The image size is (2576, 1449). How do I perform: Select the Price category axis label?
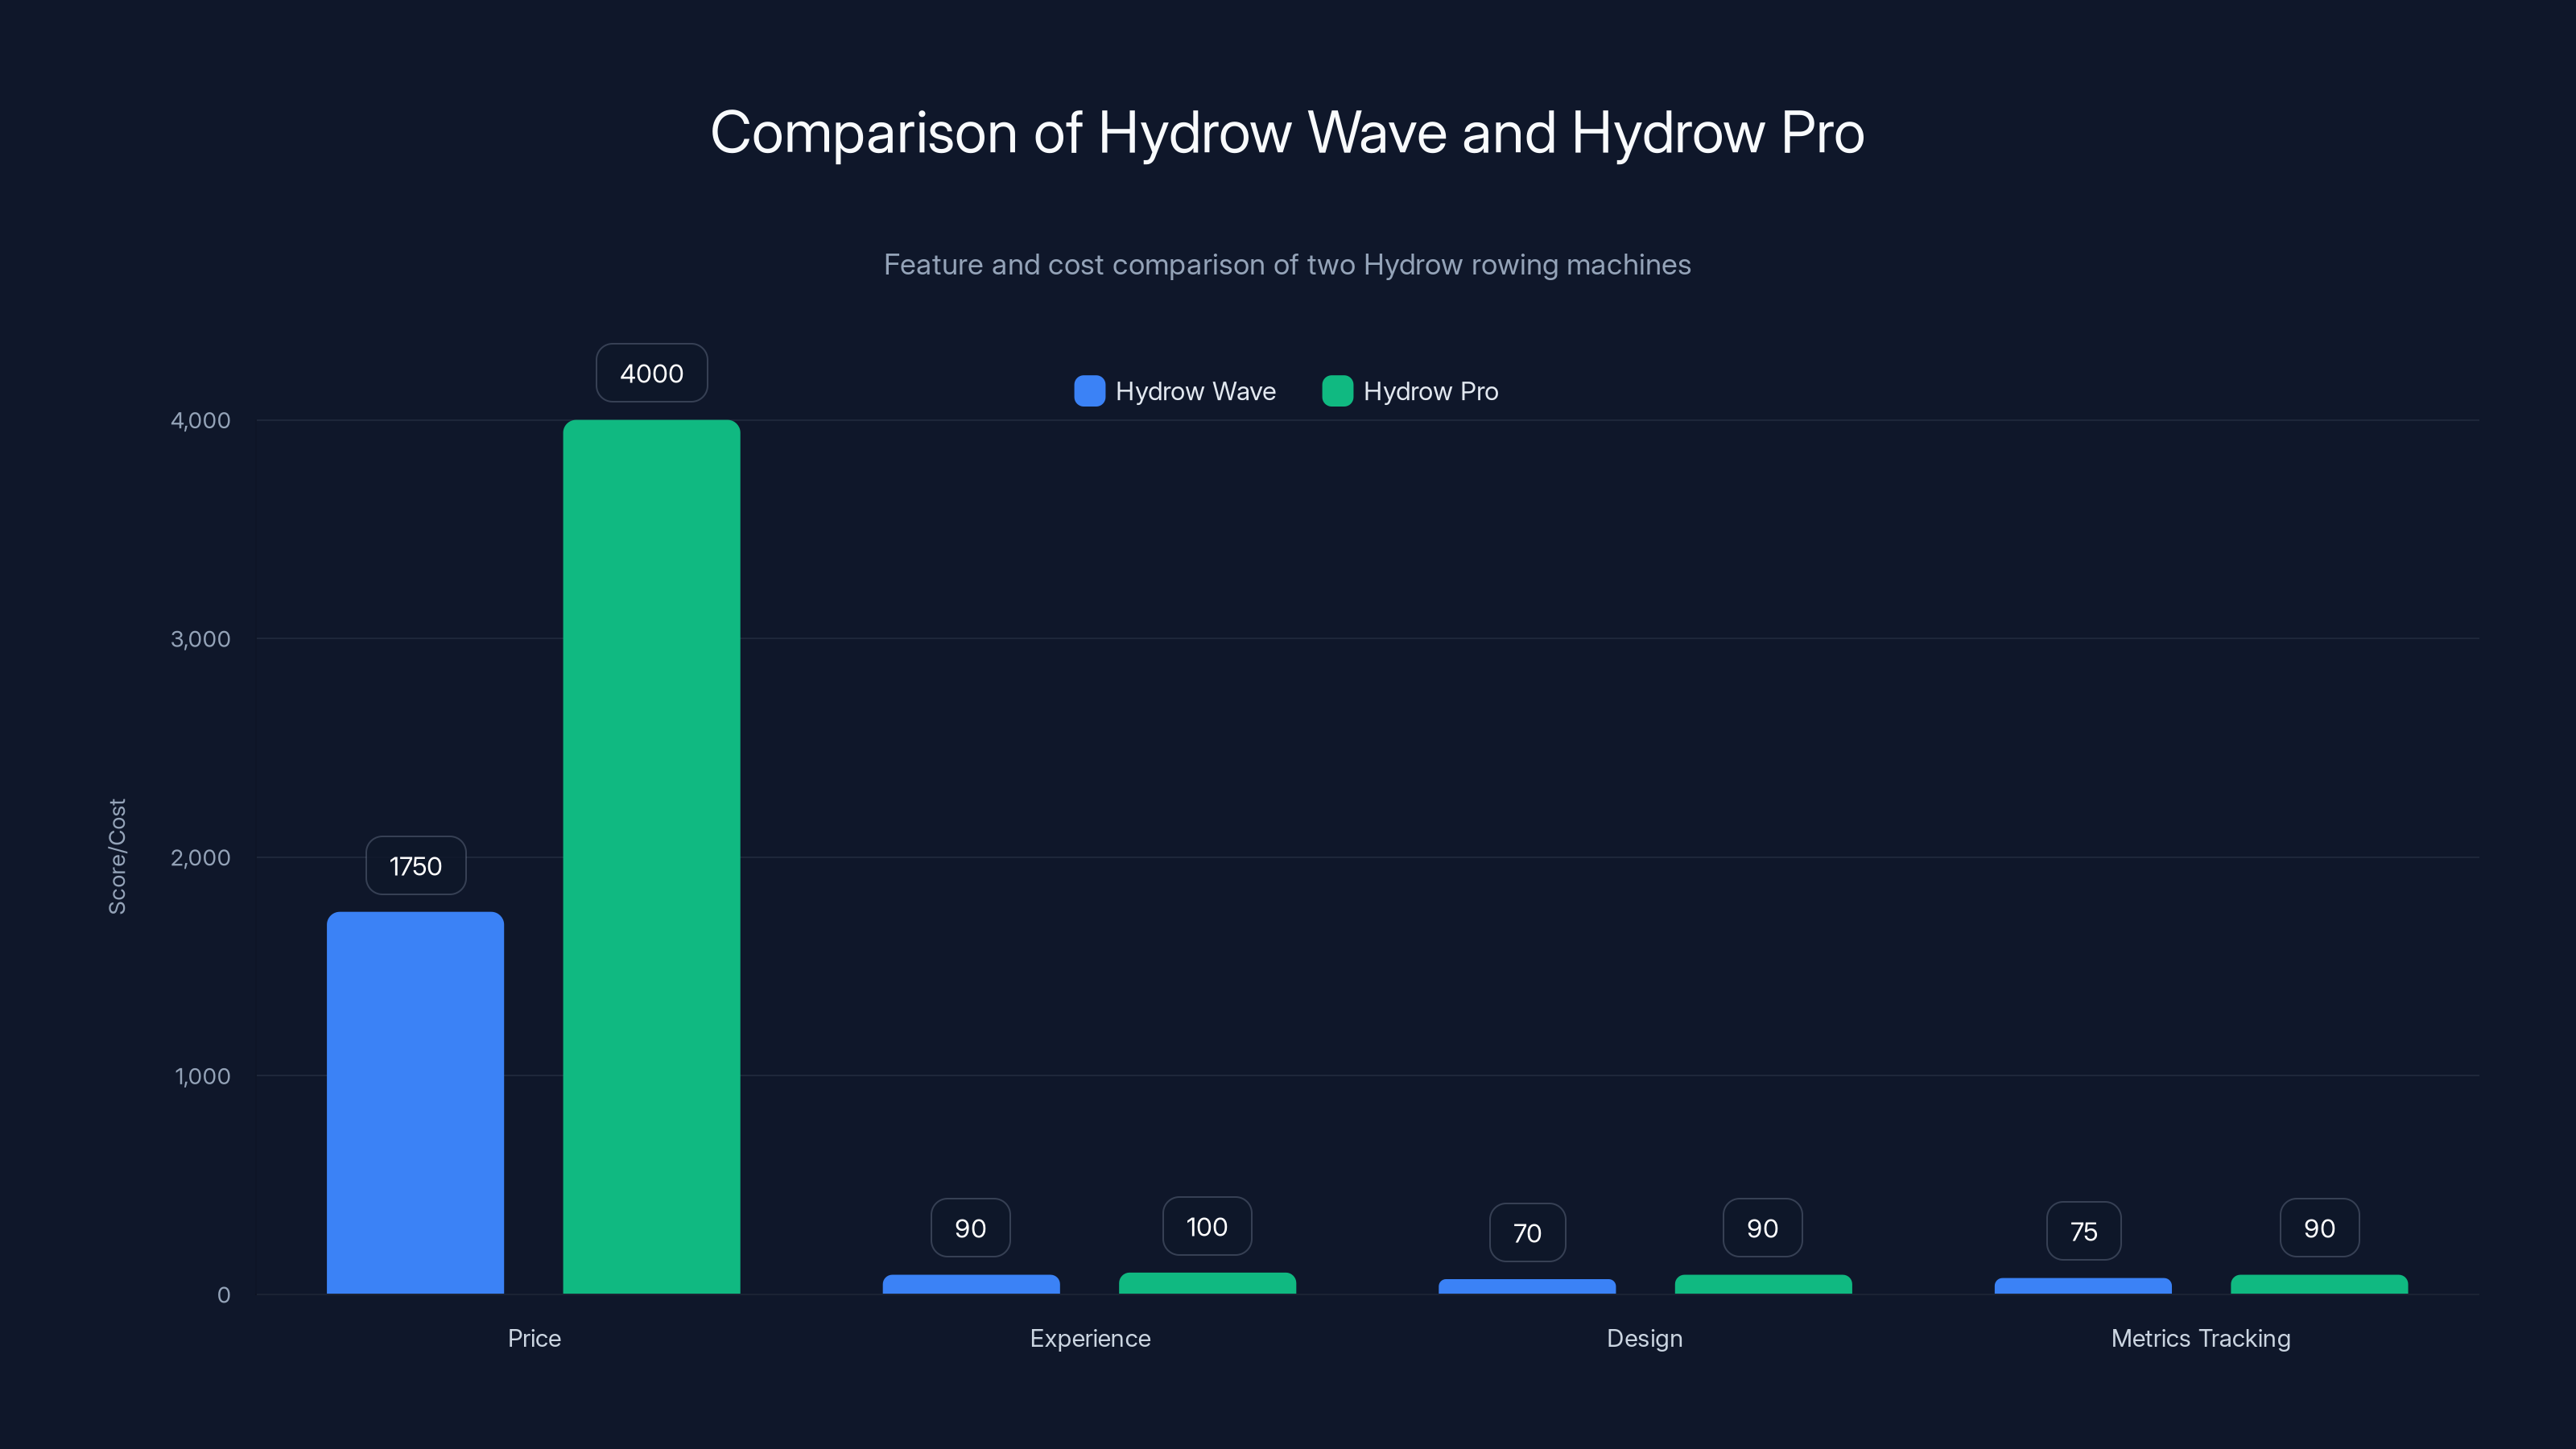point(534,1338)
